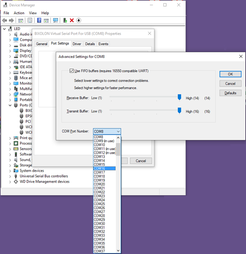246x254 pixels.
Task: Select COM9 (in use) list entry
Action: (105, 141)
